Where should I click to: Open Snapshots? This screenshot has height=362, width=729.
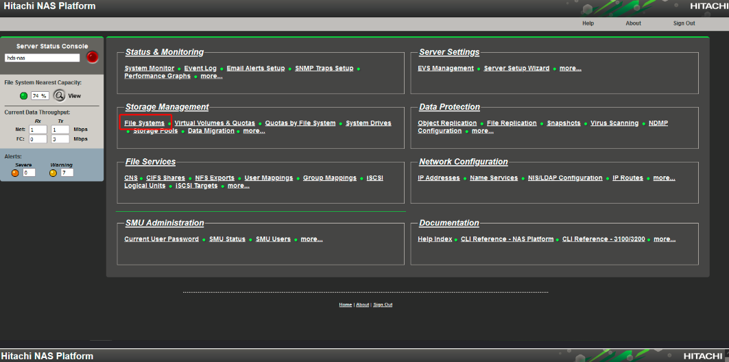tap(564, 123)
